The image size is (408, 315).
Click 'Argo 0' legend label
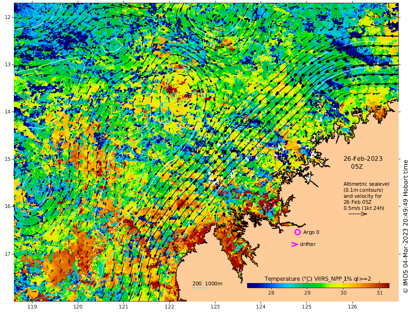coord(311,232)
